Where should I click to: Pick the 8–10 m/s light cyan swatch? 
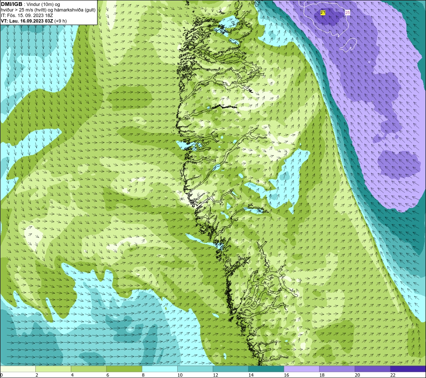(160, 369)
